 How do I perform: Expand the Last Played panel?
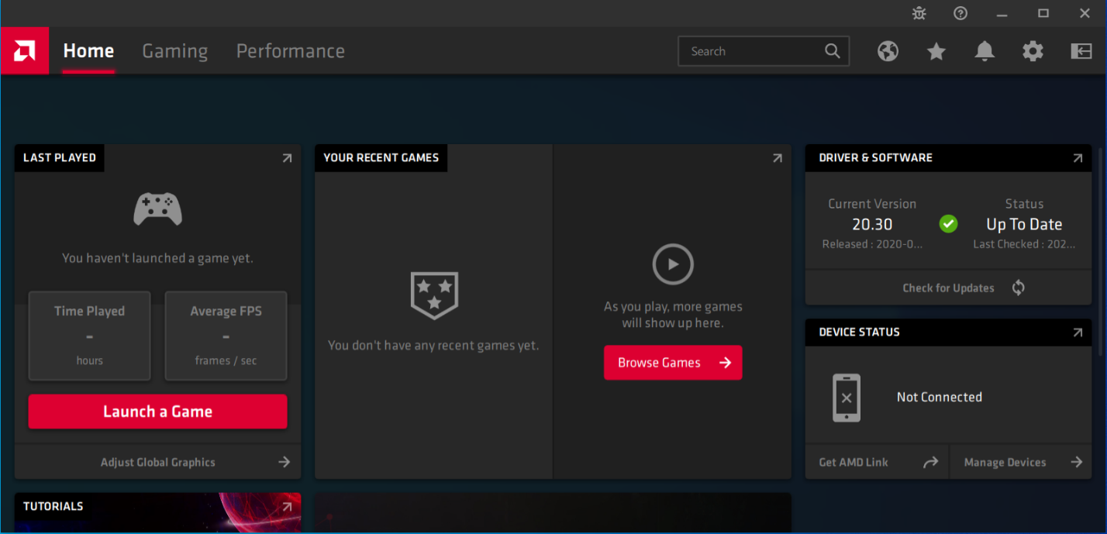point(287,158)
